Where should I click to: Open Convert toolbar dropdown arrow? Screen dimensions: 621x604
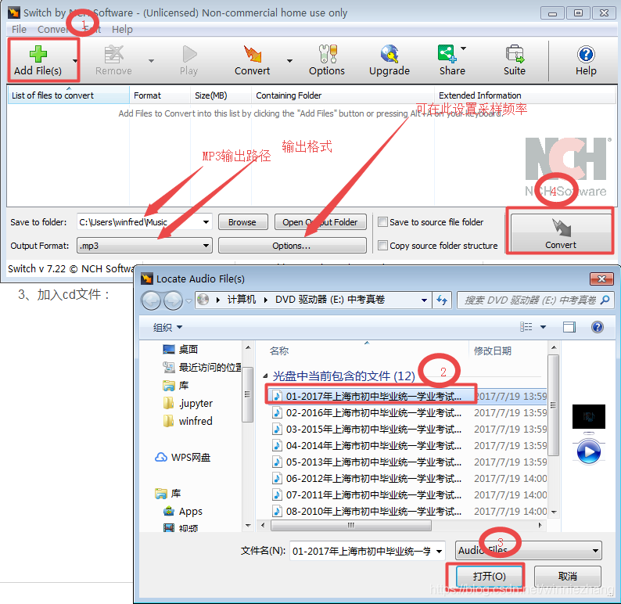(290, 60)
